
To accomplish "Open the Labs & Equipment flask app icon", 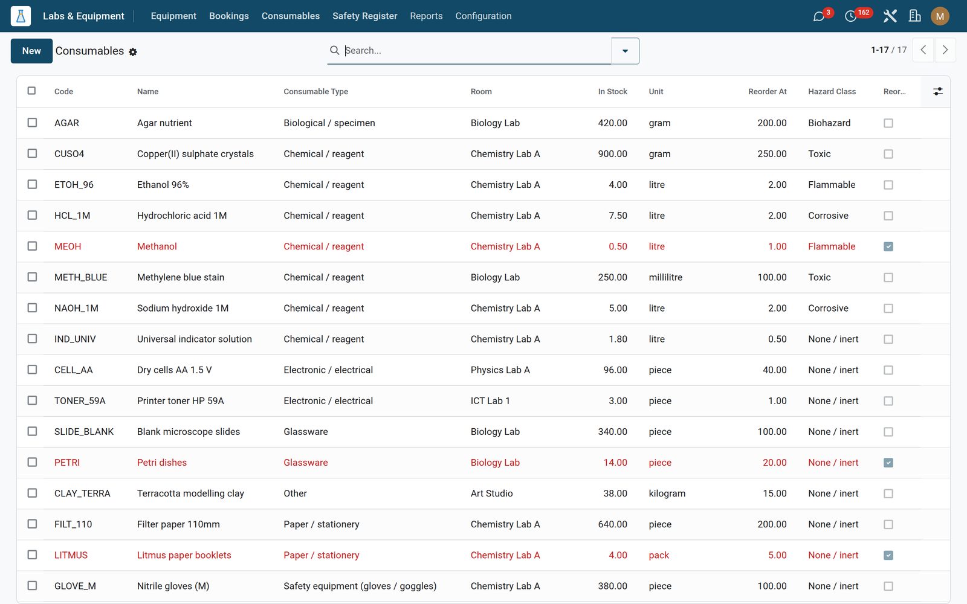I will (21, 16).
